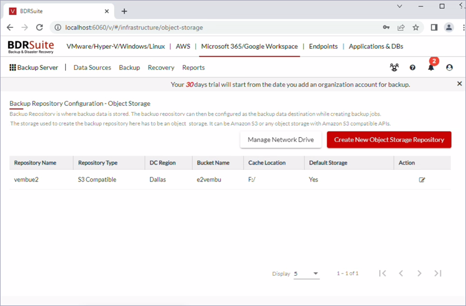This screenshot has height=306, width=466.
Task: Click Create New Object Storage Repository button
Action: coord(389,140)
